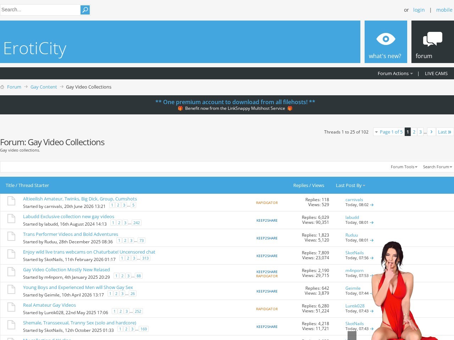Sort by Last Post By column
Viewport: 454px width, 340px height.
(x=350, y=185)
